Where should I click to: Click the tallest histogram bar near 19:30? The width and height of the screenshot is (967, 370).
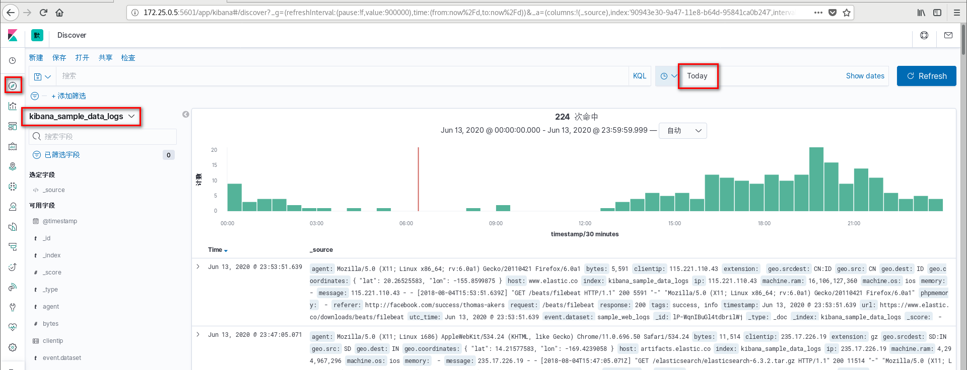[816, 179]
